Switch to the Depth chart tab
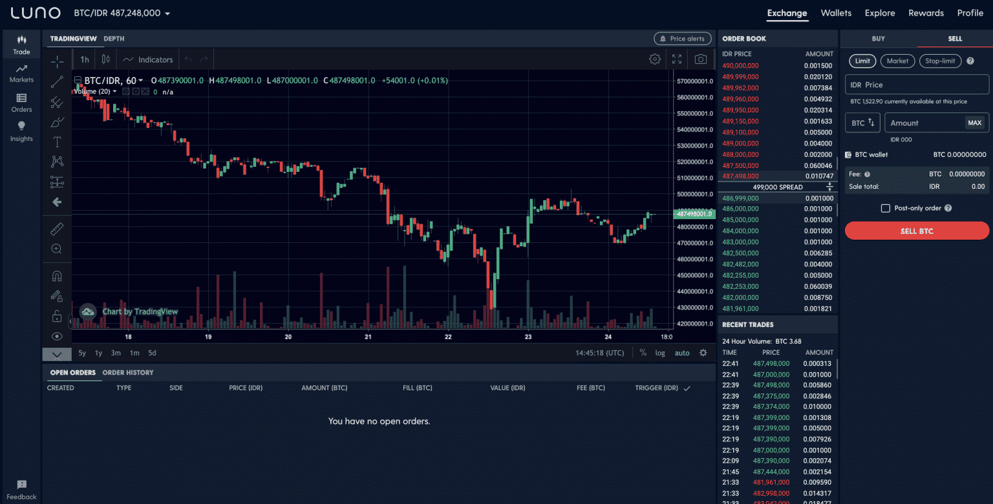The image size is (993, 504). pos(114,39)
